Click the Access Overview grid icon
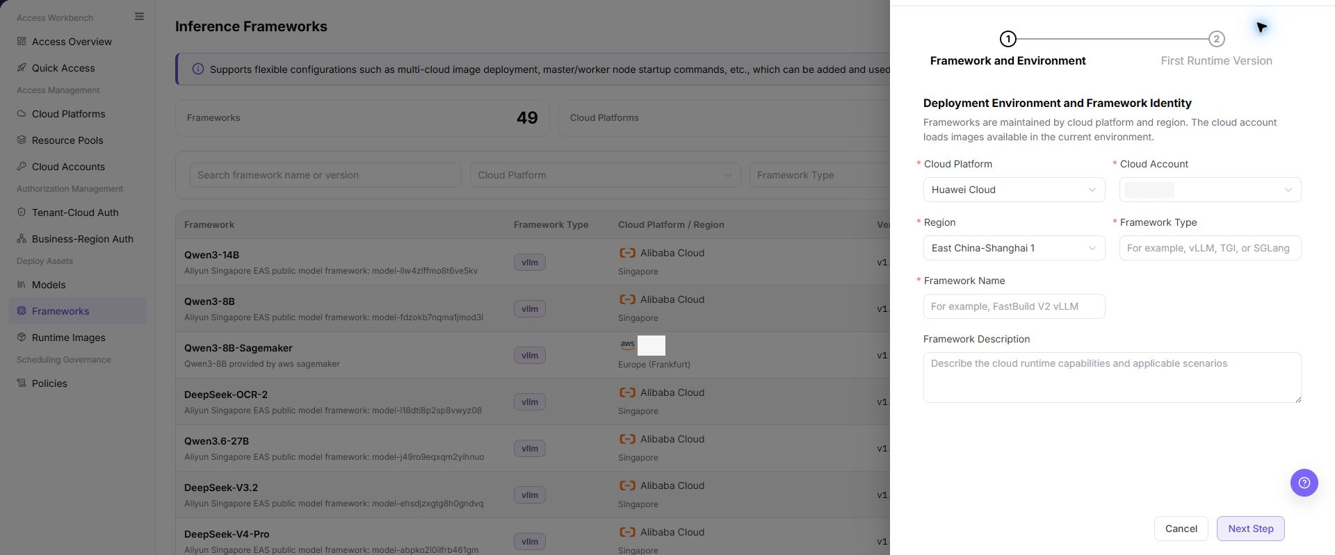1335x555 pixels. click(x=22, y=42)
